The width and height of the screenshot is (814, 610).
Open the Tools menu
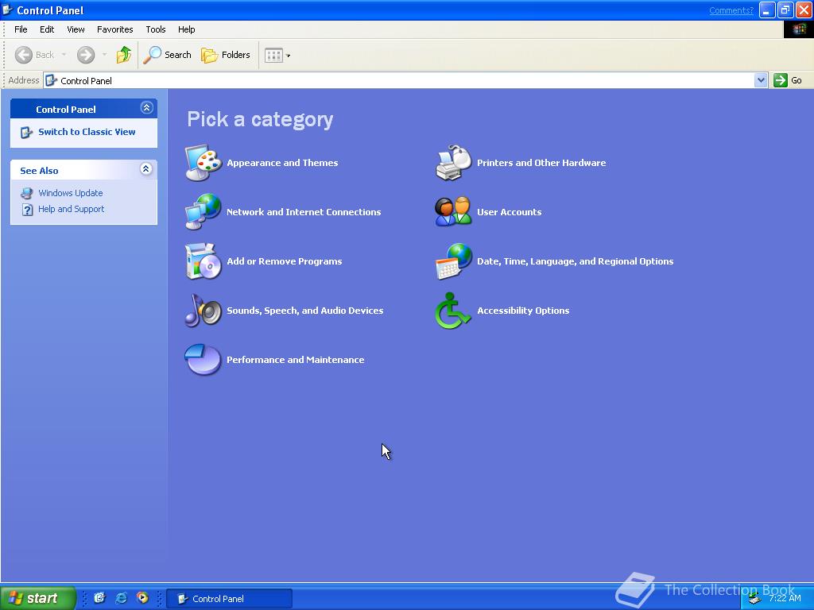[x=155, y=29]
